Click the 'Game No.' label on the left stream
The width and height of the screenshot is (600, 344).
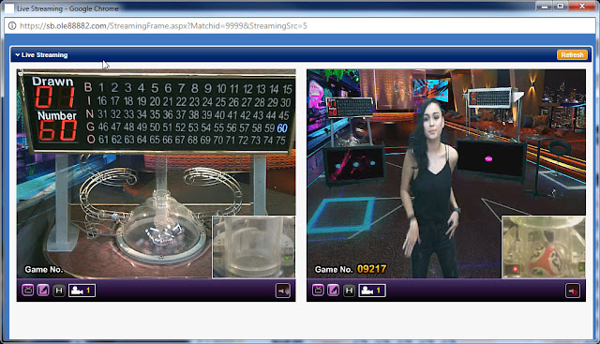[x=44, y=269]
